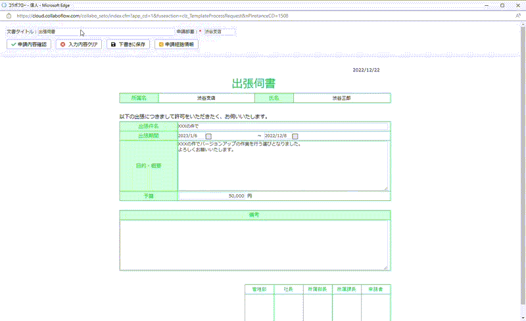Click the start date field 2023/1/6

pos(191,136)
